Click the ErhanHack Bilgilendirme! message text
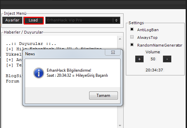187x128 pixels. tap(69, 70)
